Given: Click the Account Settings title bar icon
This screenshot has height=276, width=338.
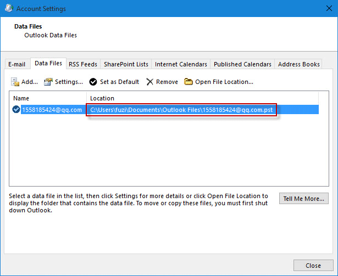Looking at the screenshot, I should [x=9, y=8].
